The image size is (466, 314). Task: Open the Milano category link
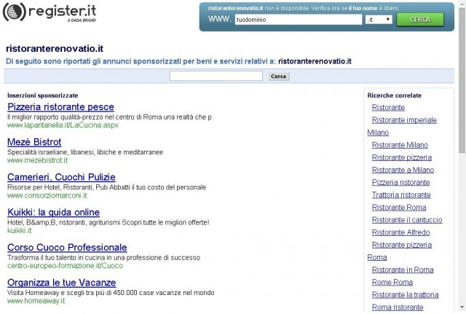[x=378, y=133]
